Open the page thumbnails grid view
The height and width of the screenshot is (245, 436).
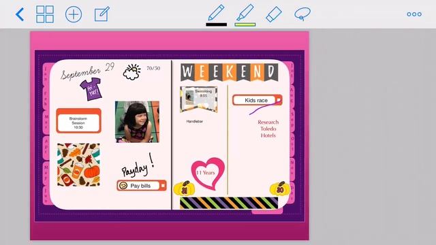(45, 14)
